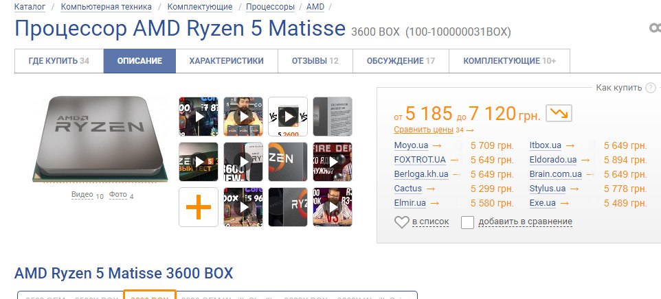Open the Eldorado.ua shop link

[x=553, y=160]
